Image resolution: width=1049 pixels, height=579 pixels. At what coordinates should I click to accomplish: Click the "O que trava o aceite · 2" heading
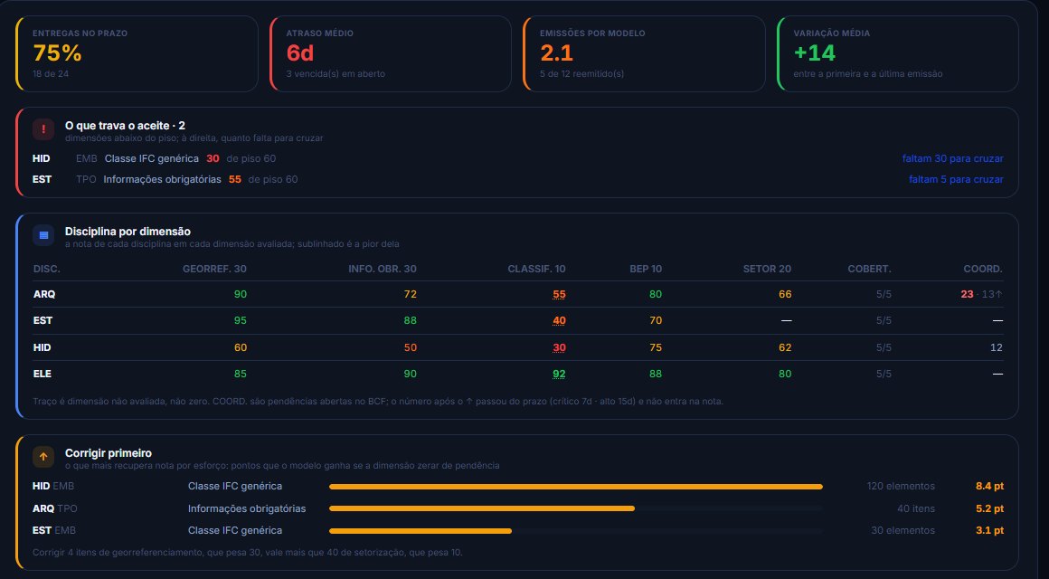pyautogui.click(x=125, y=126)
